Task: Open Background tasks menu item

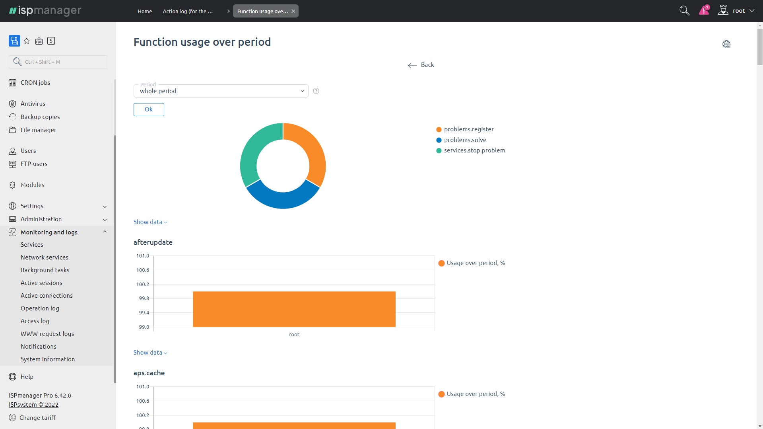Action: (x=45, y=270)
